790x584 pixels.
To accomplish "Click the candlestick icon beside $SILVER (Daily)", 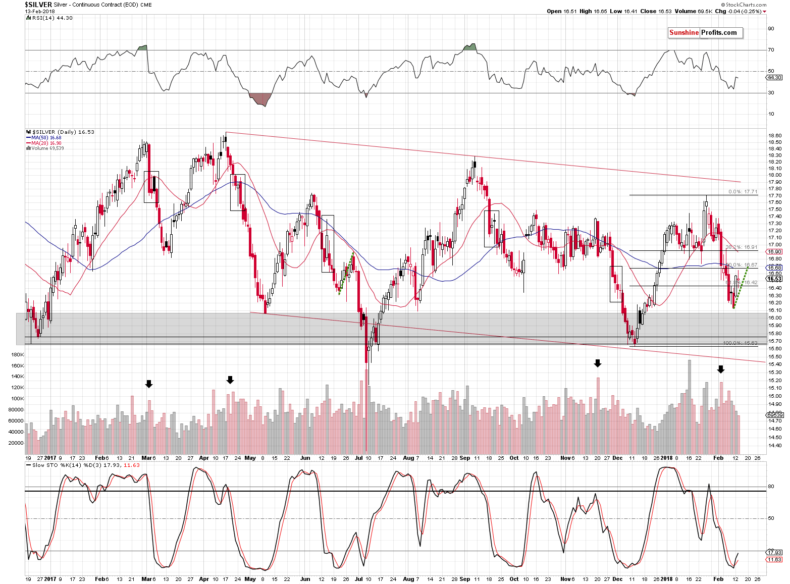I will pyautogui.click(x=28, y=132).
